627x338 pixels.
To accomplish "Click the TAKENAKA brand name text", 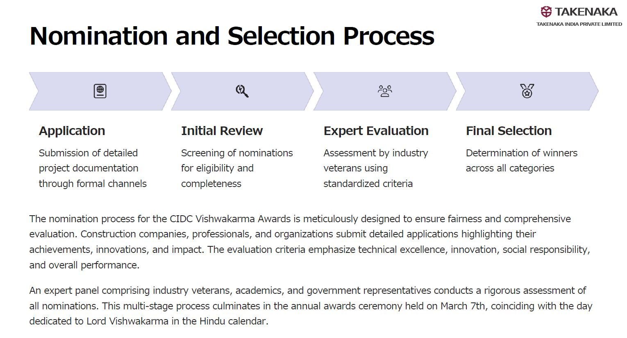I will click(586, 12).
